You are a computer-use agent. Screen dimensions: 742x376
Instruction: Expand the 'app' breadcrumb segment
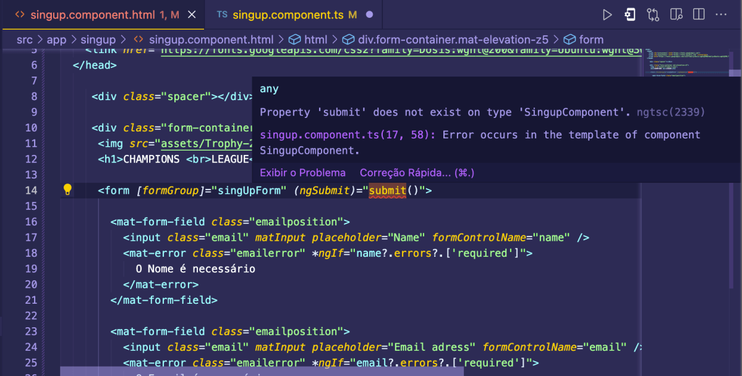56,40
